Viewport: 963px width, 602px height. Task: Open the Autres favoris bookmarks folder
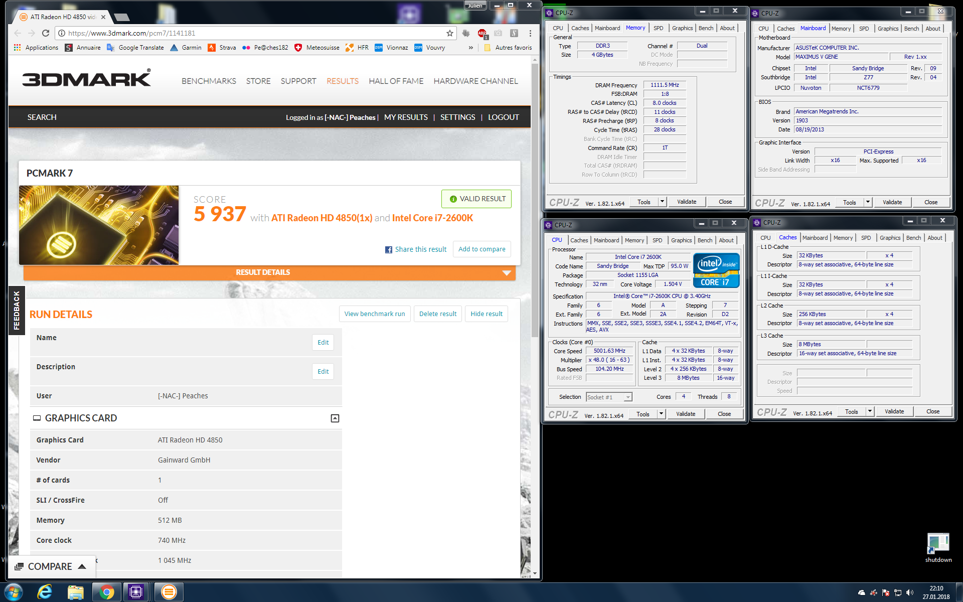(508, 48)
